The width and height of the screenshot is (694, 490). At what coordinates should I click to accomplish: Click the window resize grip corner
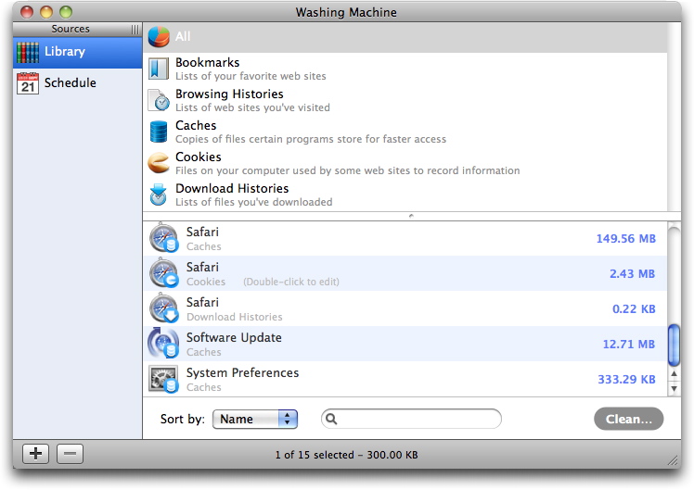(x=674, y=460)
